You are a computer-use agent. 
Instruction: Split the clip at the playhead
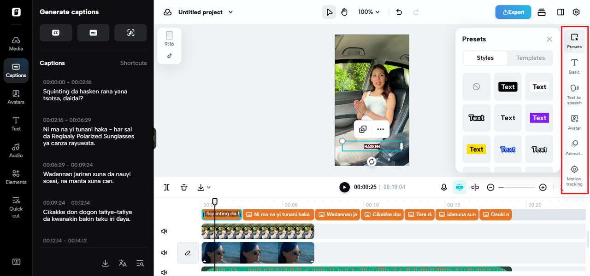166,187
